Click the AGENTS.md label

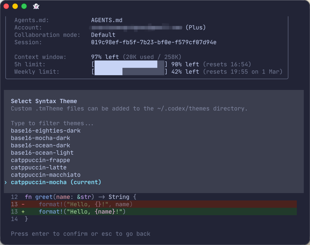click(107, 20)
